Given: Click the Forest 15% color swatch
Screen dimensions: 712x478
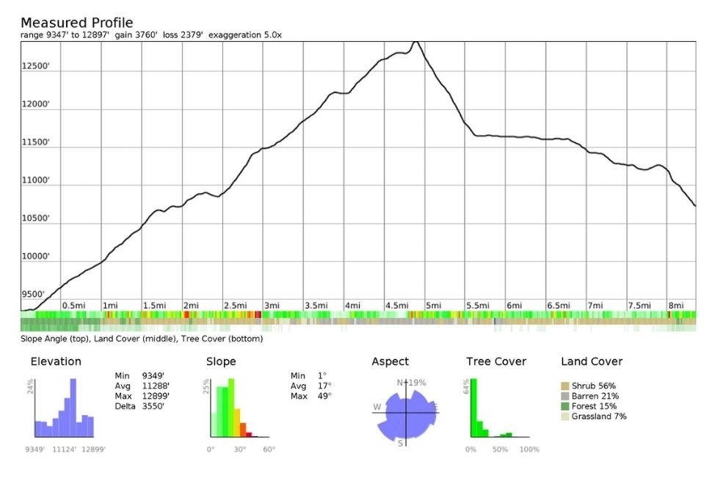Looking at the screenshot, I should coord(567,406).
